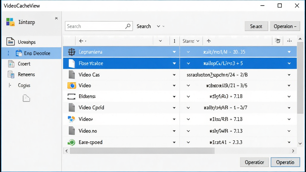Click the vertical scrollbar up arrow
306x172 pixels.
pyautogui.click(x=300, y=39)
